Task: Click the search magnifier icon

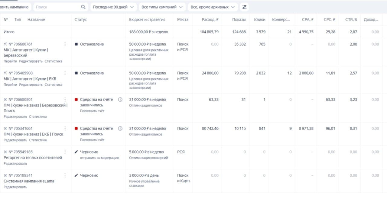Action: (83, 7)
